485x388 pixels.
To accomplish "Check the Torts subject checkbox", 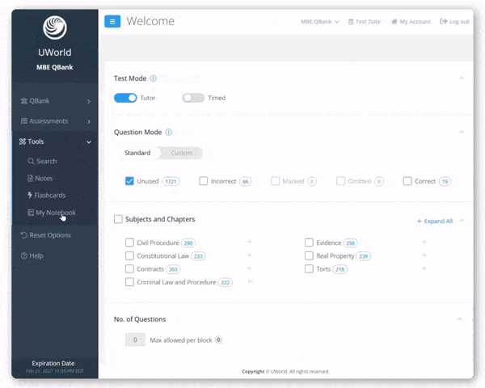I will pyautogui.click(x=309, y=269).
